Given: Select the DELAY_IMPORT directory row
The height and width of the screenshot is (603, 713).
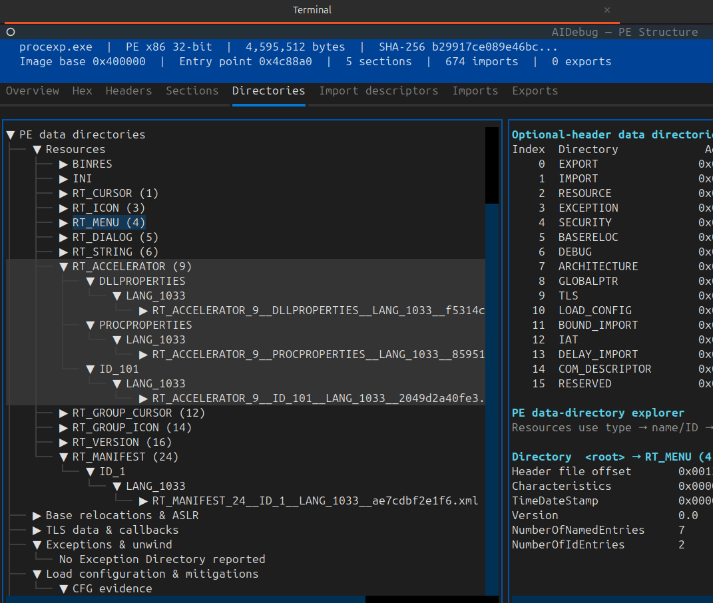Looking at the screenshot, I should pos(612,355).
